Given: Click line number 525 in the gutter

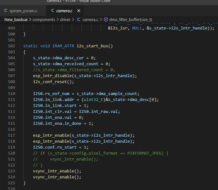Looking at the screenshot, I should point(11,183).
